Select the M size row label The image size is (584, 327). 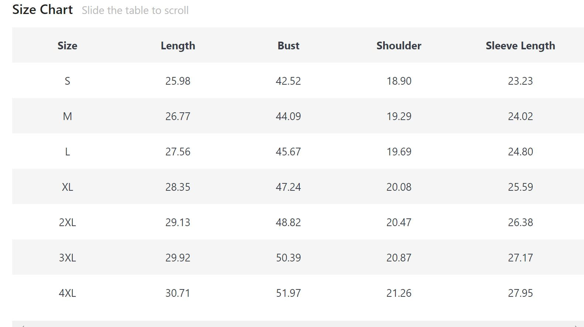[67, 116]
